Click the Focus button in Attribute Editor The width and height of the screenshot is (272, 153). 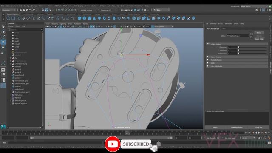259,33
